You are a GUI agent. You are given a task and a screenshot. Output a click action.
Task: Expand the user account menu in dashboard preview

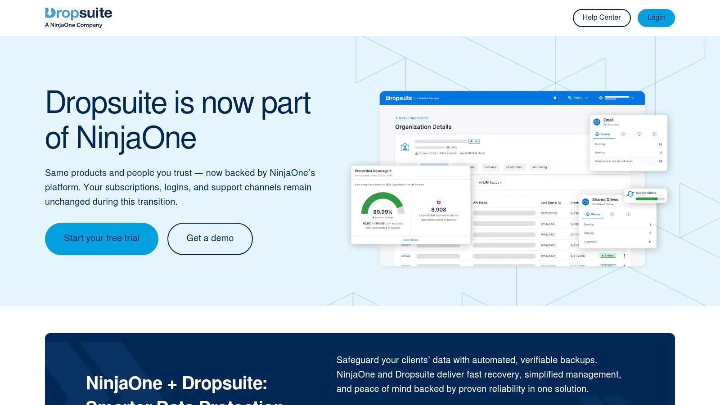[x=616, y=98]
